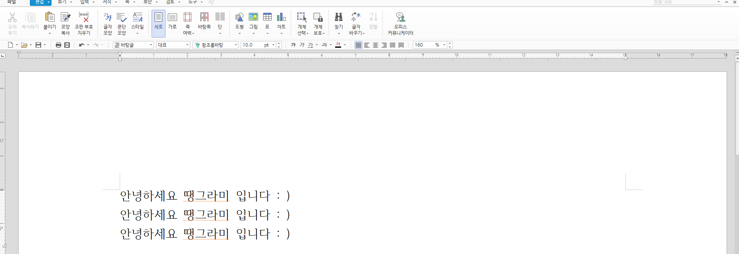Click the Undo arrow icon
The height and width of the screenshot is (254, 739).
pyautogui.click(x=81, y=45)
